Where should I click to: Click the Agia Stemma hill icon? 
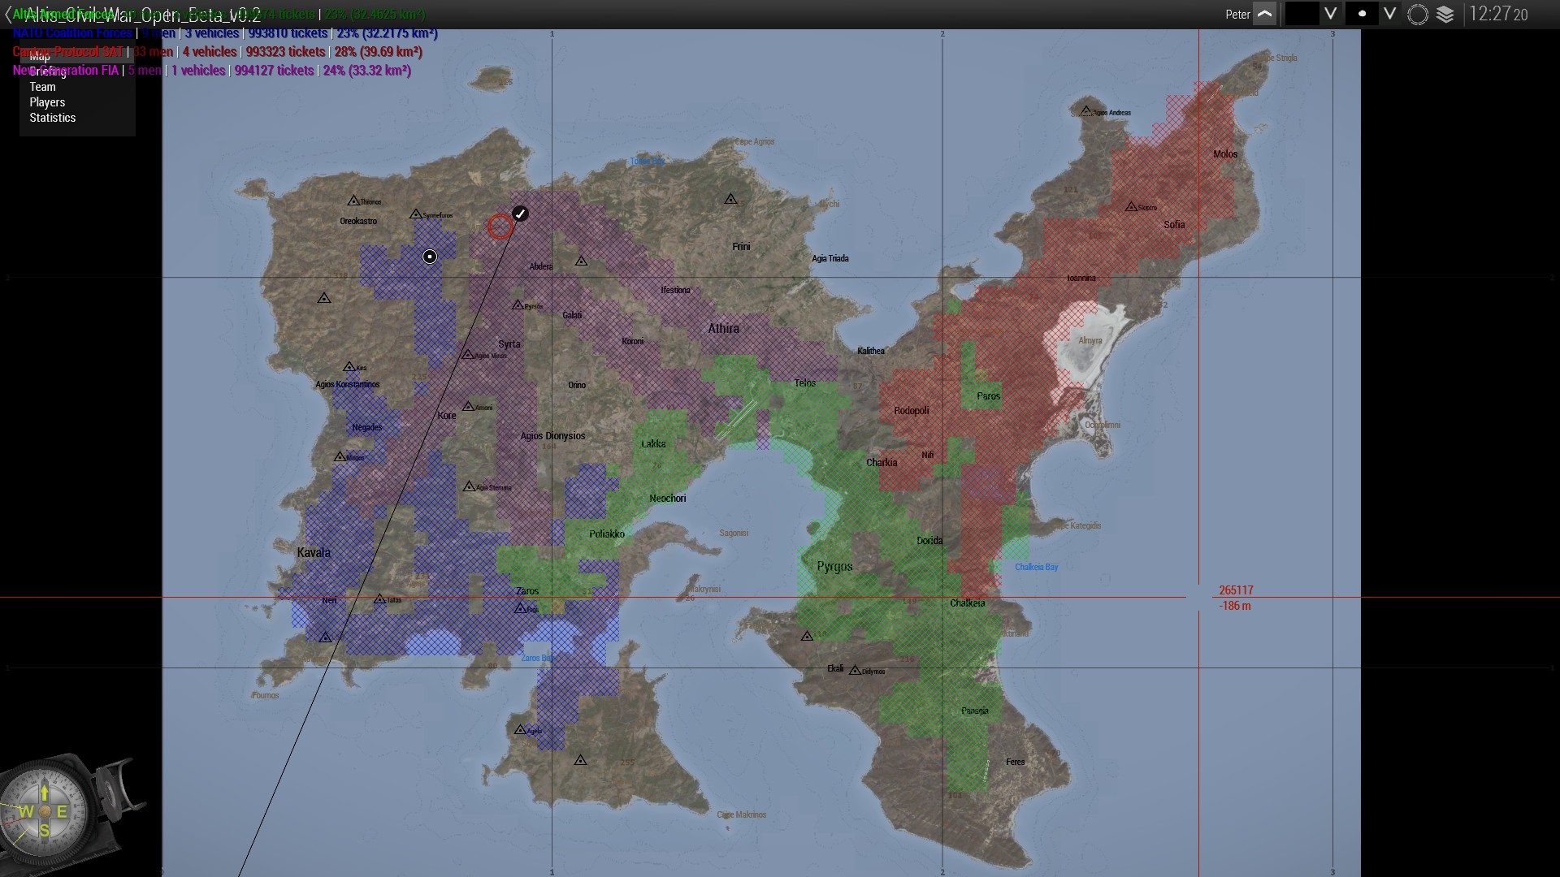[x=469, y=487]
